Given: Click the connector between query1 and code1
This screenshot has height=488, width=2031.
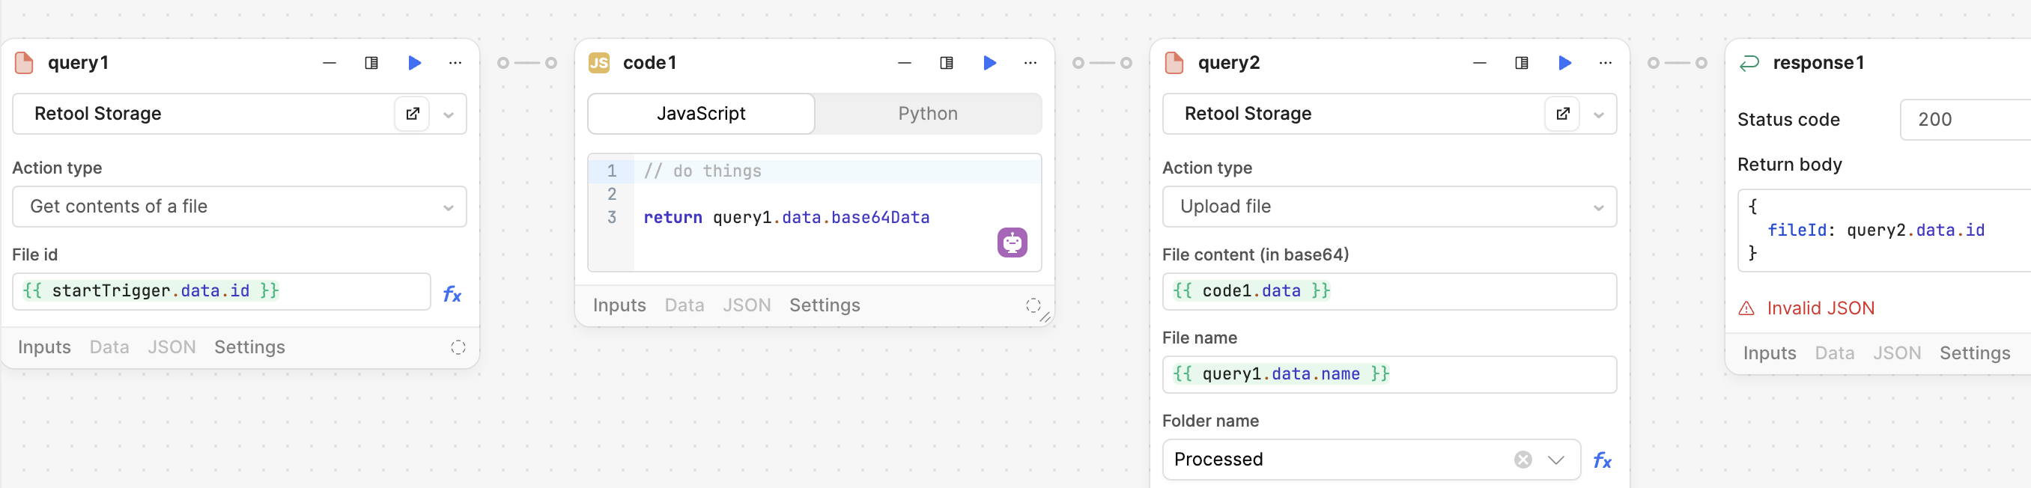Looking at the screenshot, I should 527,63.
